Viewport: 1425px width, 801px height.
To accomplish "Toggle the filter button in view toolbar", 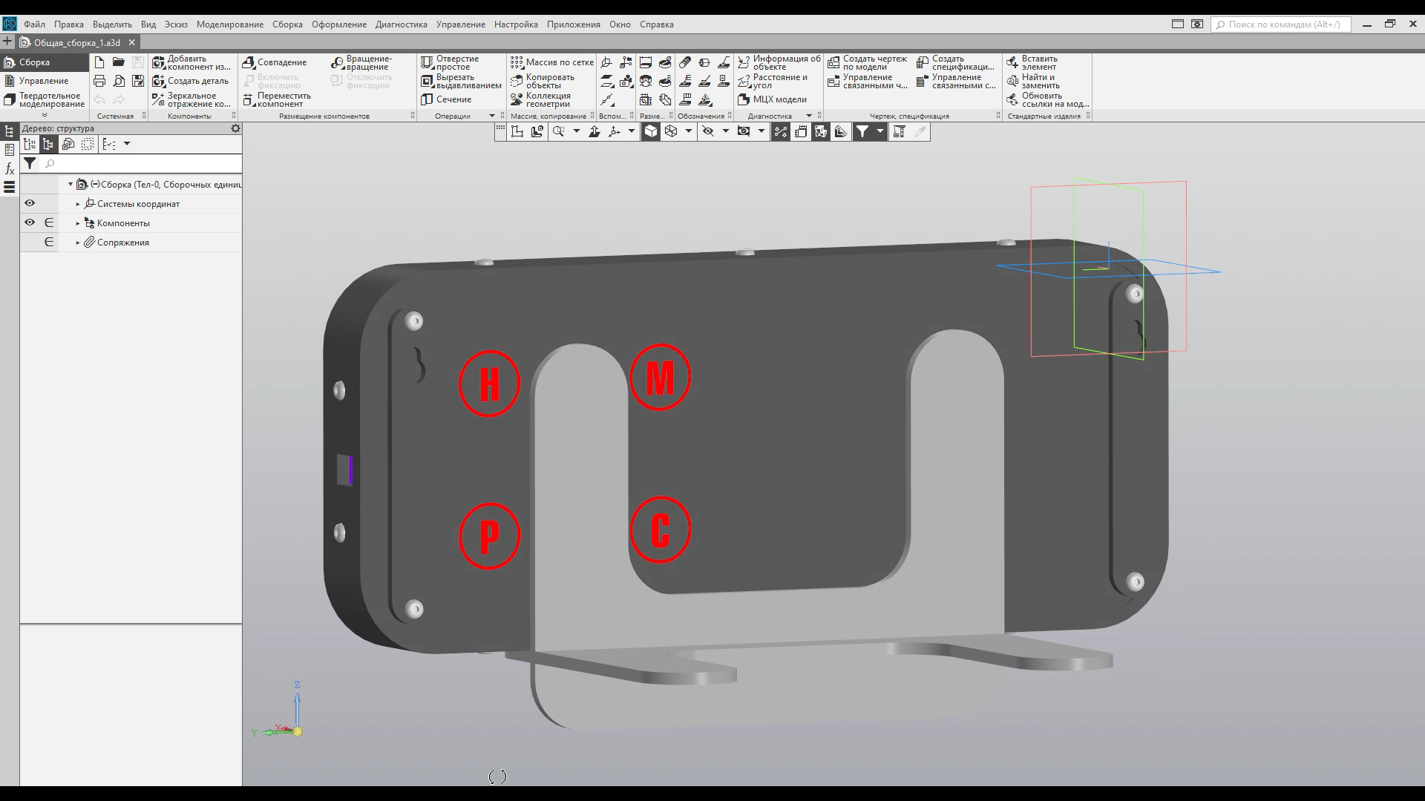I will (x=862, y=131).
